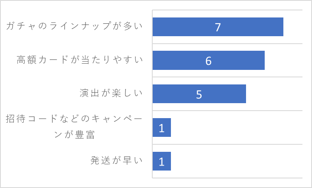Click the vertical axis line of the chart

click(152, 94)
